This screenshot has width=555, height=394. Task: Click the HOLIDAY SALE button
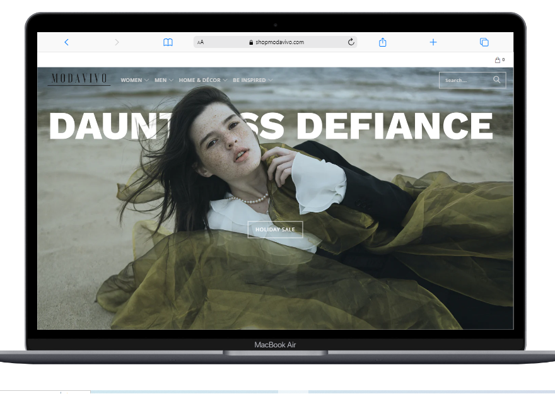(275, 229)
